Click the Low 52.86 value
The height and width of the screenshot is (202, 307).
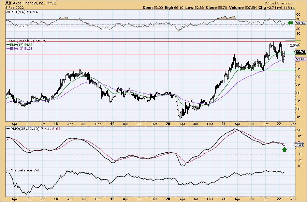pos(195,7)
